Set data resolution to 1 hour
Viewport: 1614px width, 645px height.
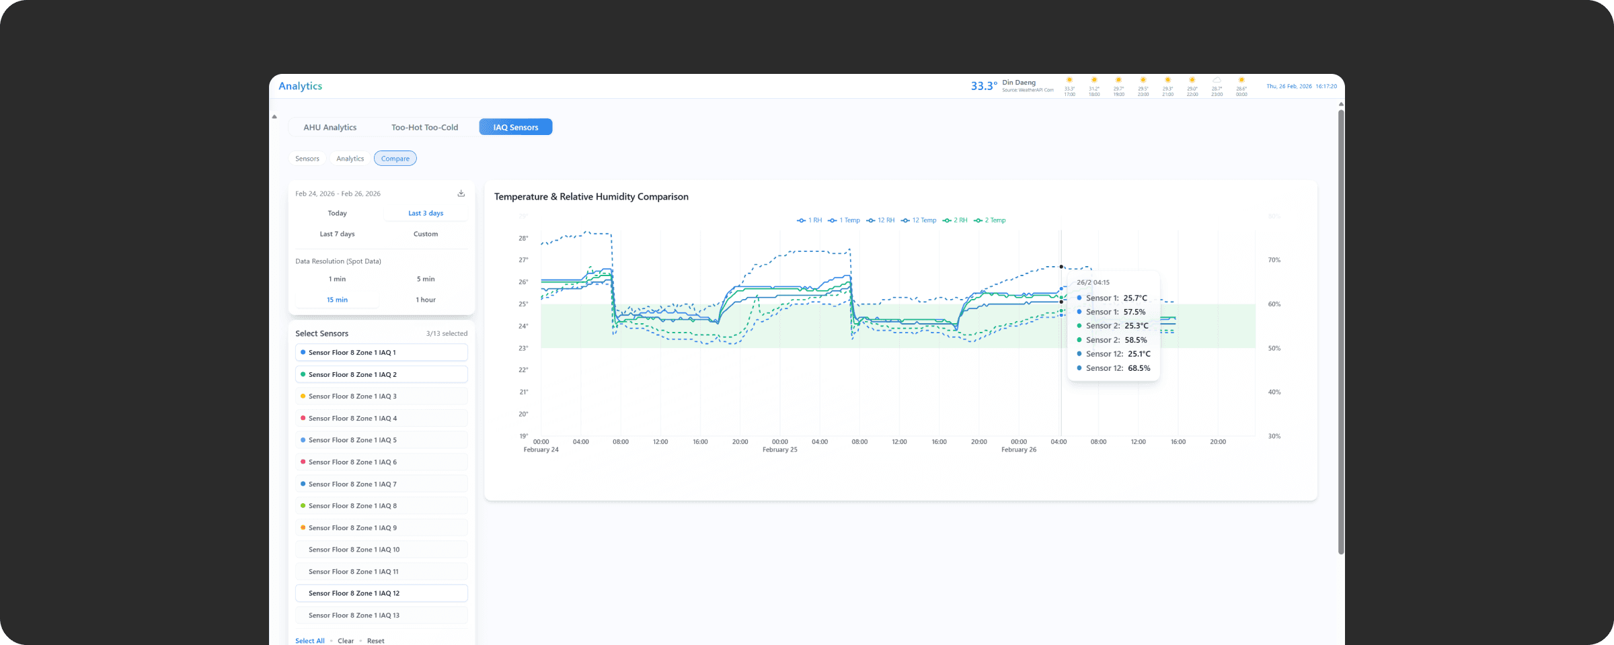426,300
